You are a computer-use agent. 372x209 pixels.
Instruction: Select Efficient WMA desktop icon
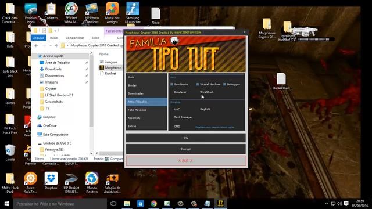tap(71, 13)
